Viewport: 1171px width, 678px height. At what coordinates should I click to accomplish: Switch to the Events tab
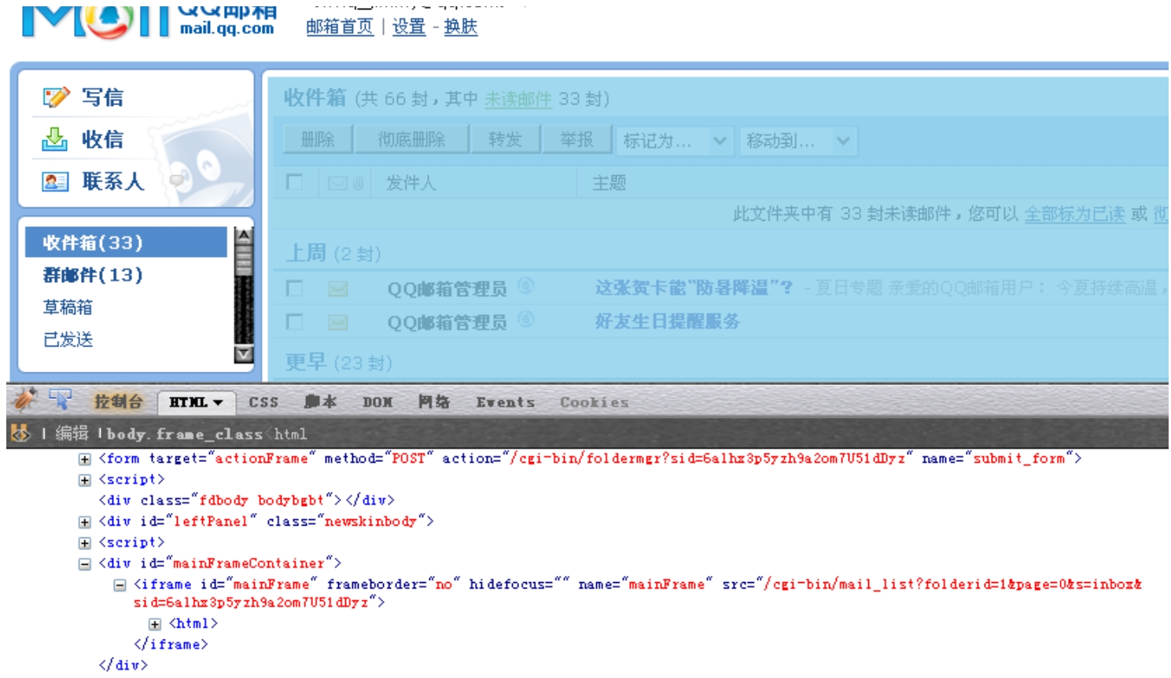[505, 402]
